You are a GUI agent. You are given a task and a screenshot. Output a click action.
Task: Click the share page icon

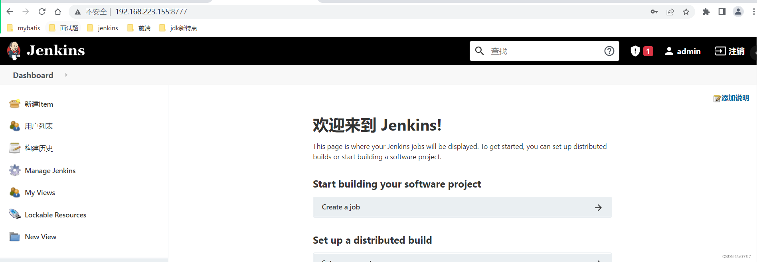pyautogui.click(x=670, y=12)
